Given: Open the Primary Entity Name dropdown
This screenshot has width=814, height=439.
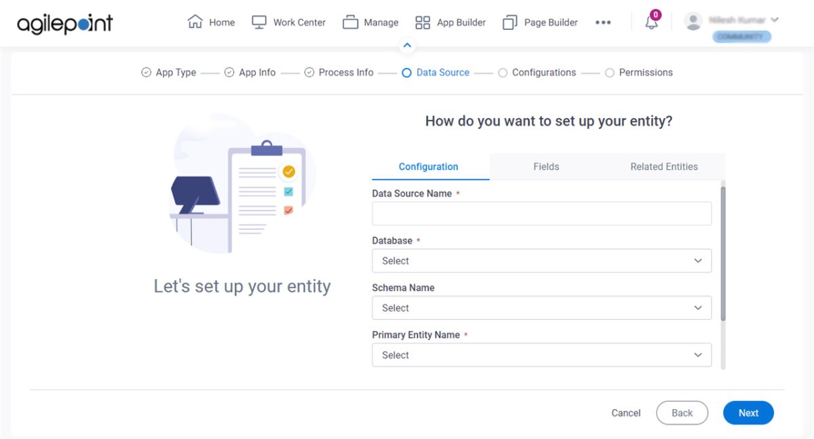Looking at the screenshot, I should pos(541,355).
